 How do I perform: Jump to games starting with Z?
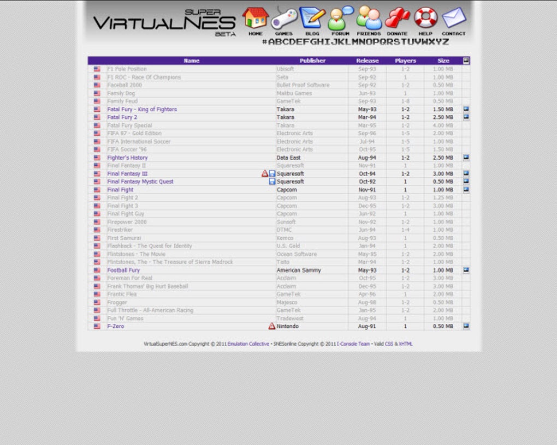(446, 42)
